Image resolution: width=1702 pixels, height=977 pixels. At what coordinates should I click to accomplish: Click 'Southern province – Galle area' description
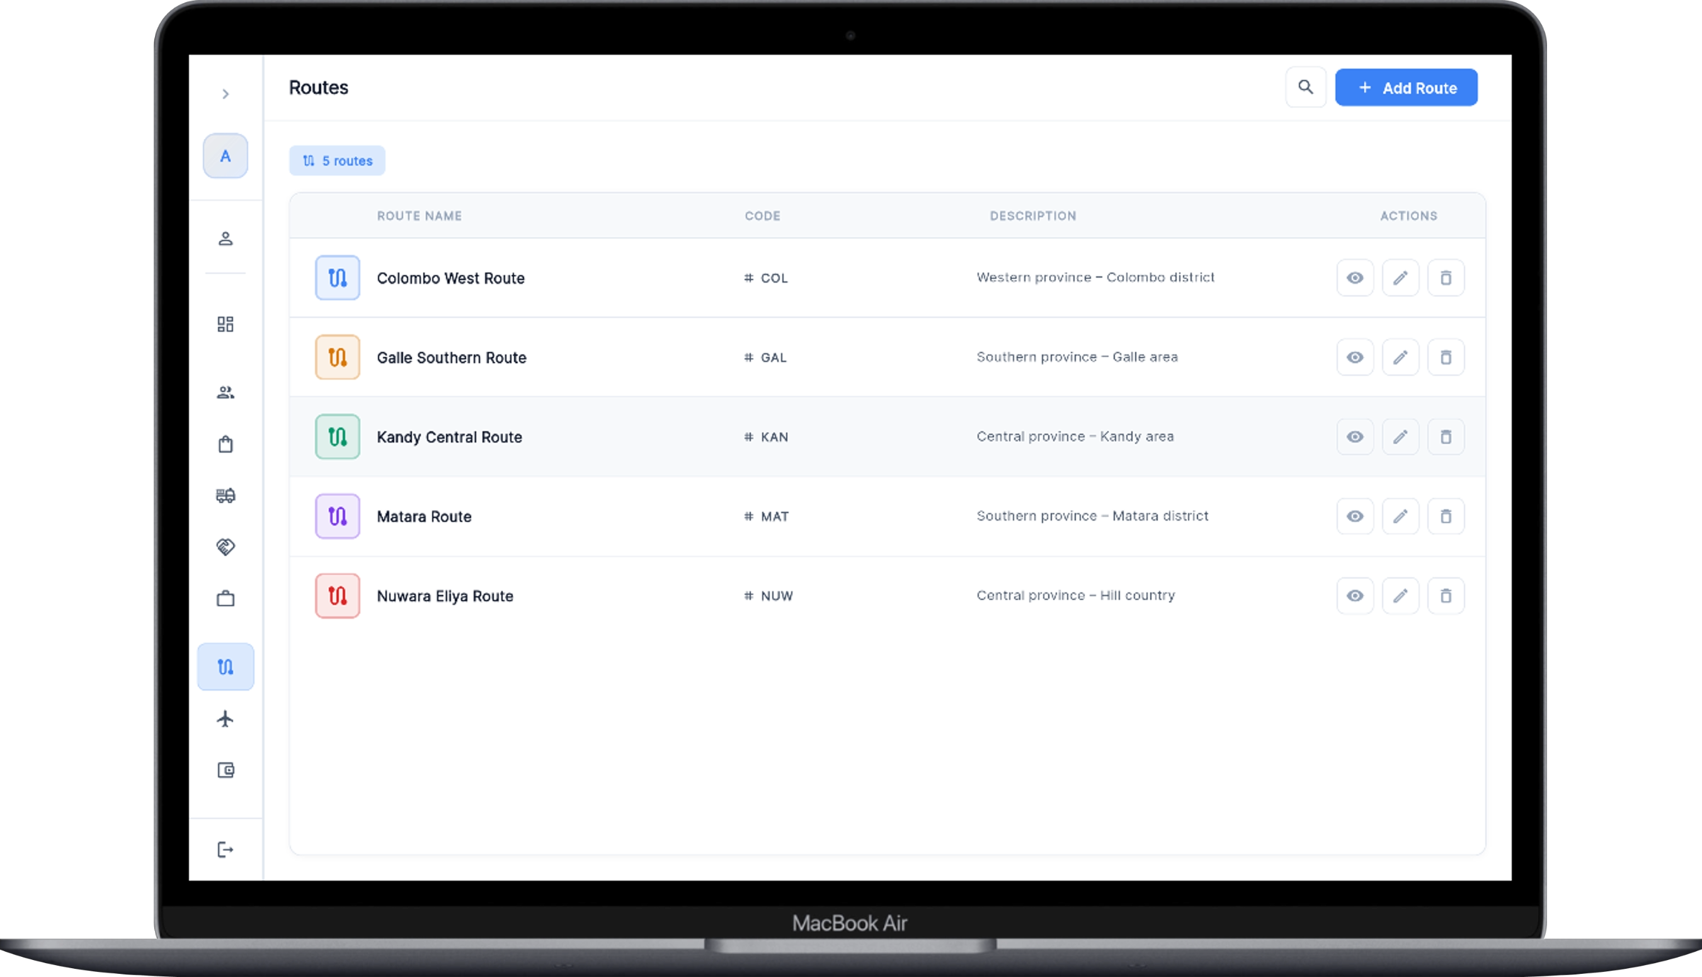(1077, 357)
